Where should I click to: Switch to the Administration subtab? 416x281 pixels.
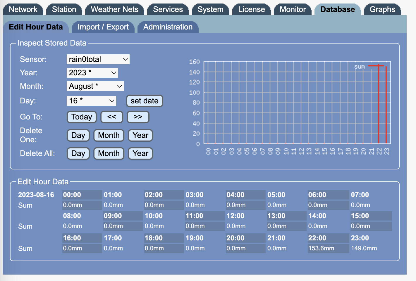168,27
